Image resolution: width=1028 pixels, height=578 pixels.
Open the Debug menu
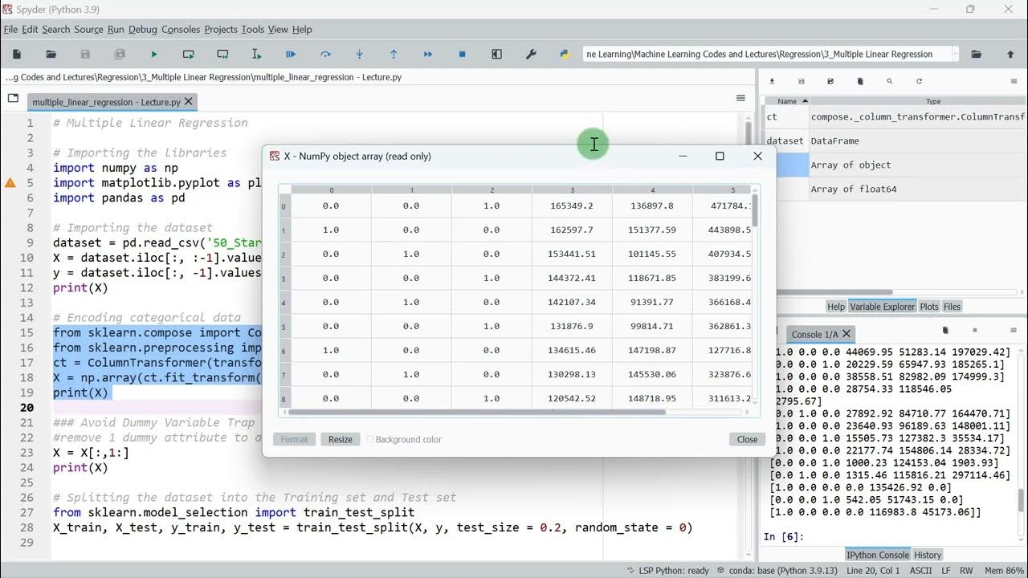click(x=143, y=29)
